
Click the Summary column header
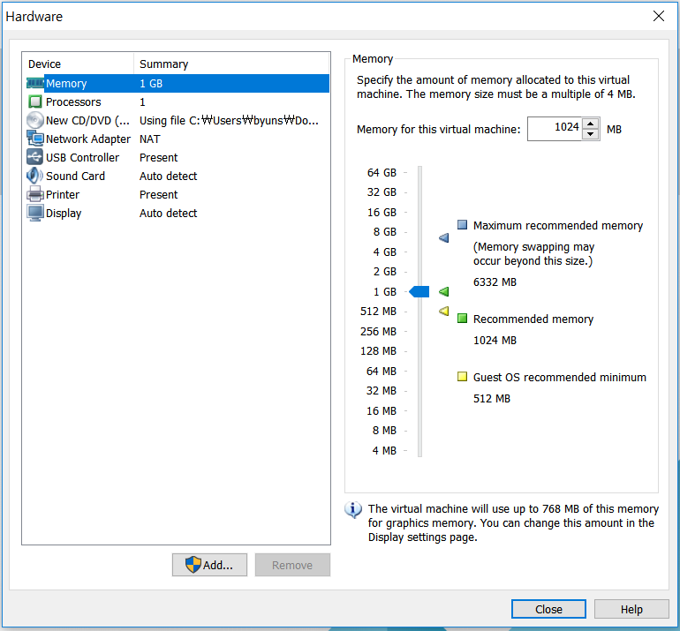coord(231,64)
